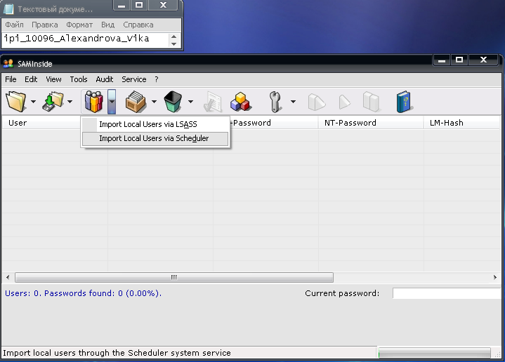Click the Export file box icon
The height and width of the screenshot is (362, 505).
coord(136,101)
